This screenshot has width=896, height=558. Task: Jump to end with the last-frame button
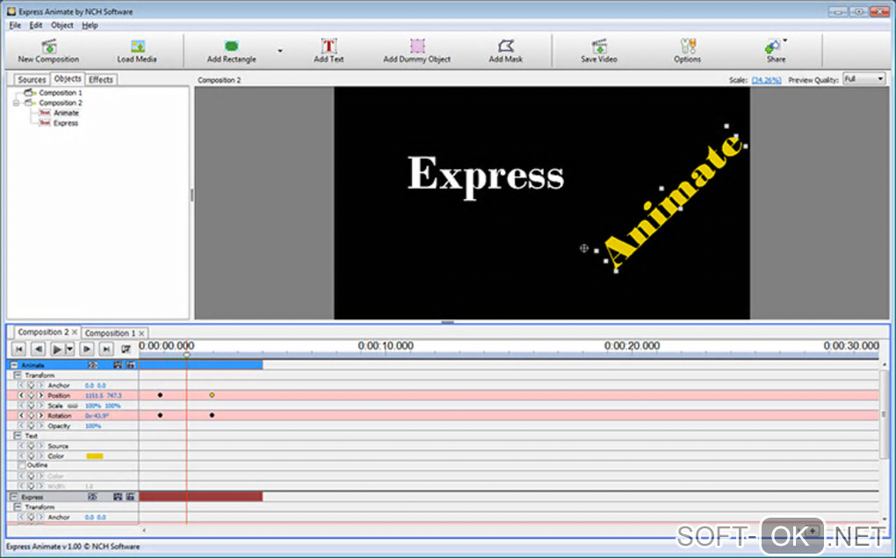click(x=106, y=348)
